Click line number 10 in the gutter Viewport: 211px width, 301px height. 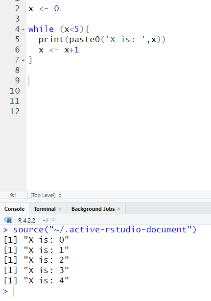click(15, 91)
